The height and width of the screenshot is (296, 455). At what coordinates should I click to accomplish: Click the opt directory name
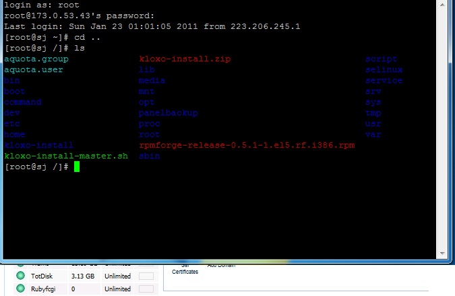(146, 102)
